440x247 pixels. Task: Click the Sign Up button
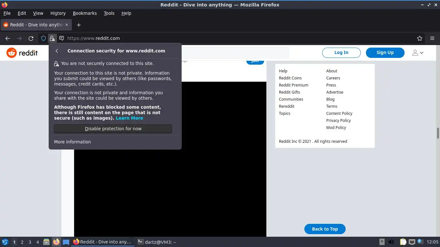point(385,53)
